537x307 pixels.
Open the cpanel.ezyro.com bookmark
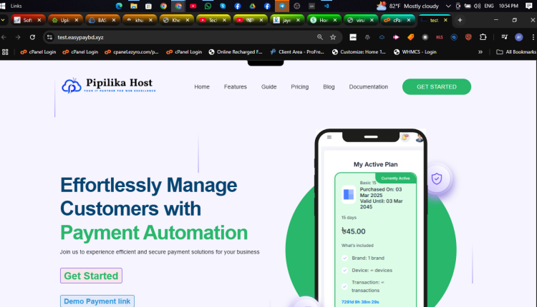coord(132,52)
